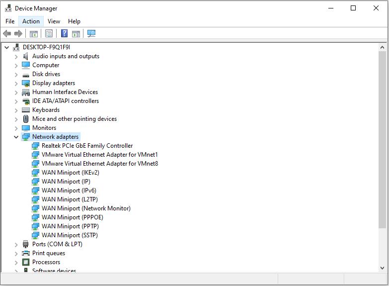Maximize the Device Manager window
This screenshot has width=389, height=286.
click(353, 8)
